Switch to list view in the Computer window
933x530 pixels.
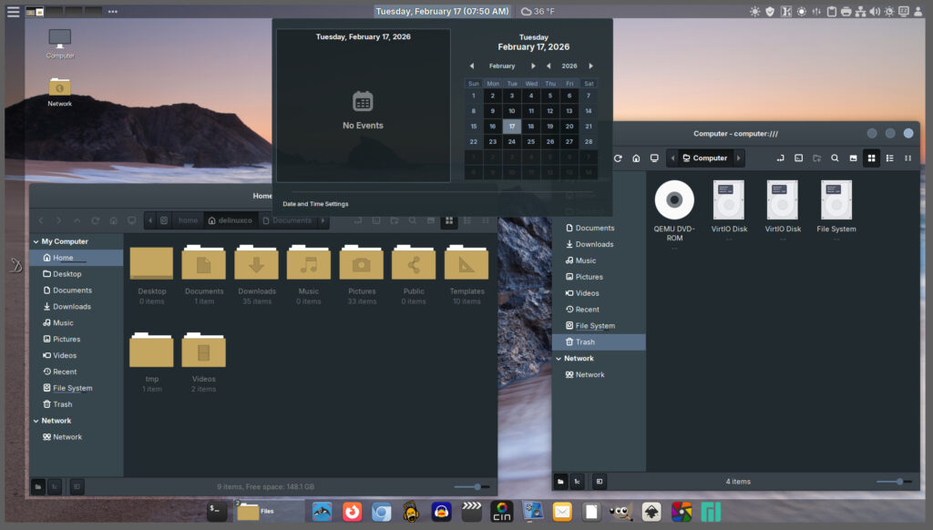tap(890, 158)
